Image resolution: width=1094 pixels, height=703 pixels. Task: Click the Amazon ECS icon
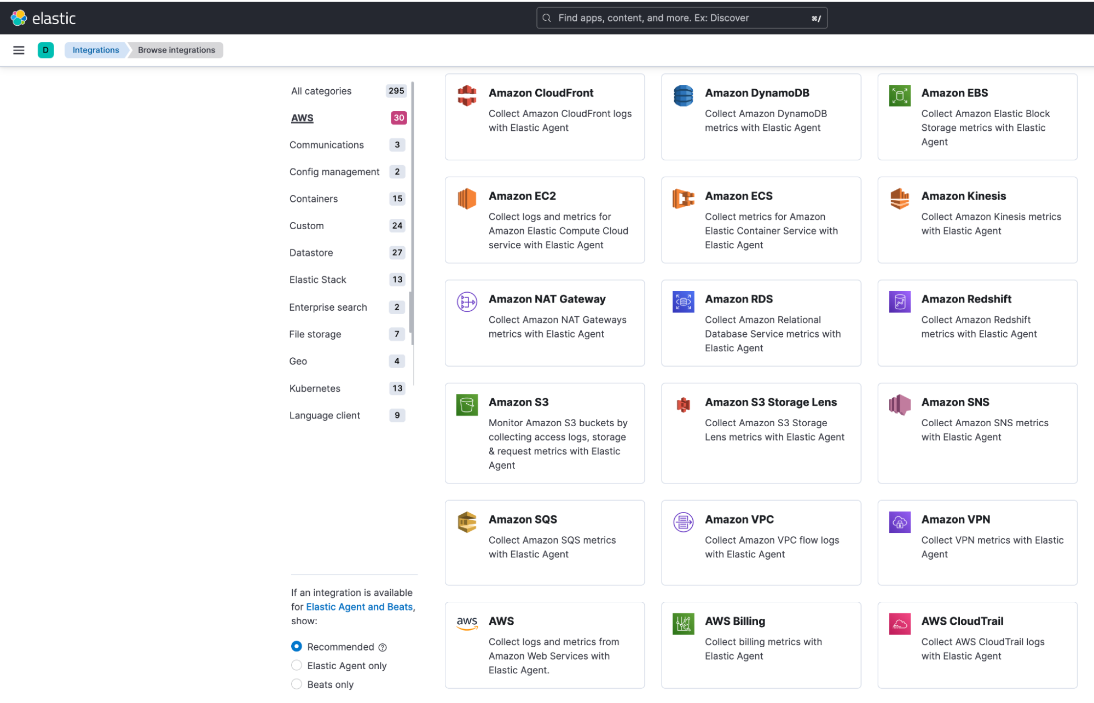click(x=683, y=199)
